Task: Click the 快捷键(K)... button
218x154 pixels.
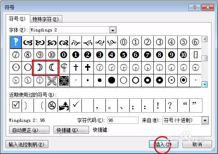Action: coord(71,130)
